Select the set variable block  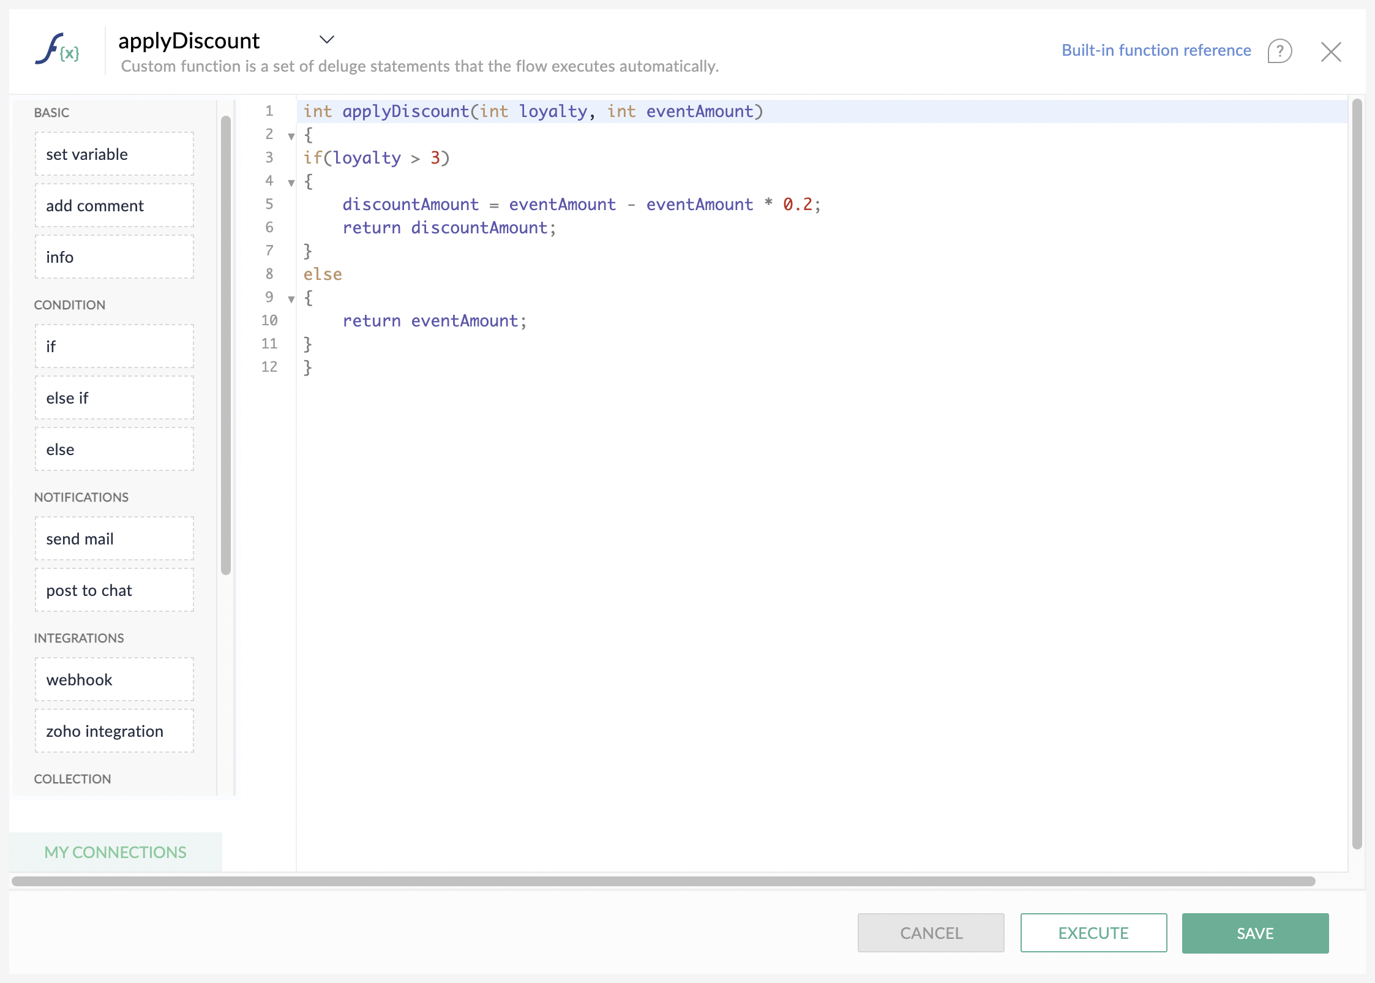[x=114, y=154]
